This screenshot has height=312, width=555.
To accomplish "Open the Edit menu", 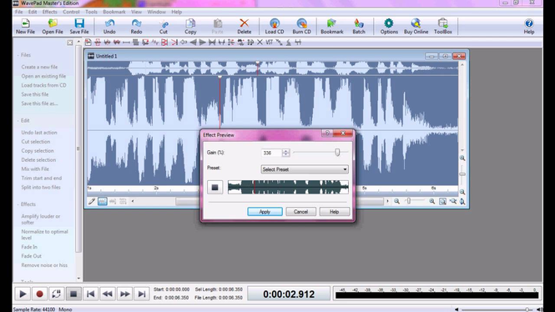I will pyautogui.click(x=33, y=12).
